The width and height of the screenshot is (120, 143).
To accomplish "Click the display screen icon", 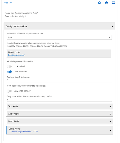I will tap(113, 3).
